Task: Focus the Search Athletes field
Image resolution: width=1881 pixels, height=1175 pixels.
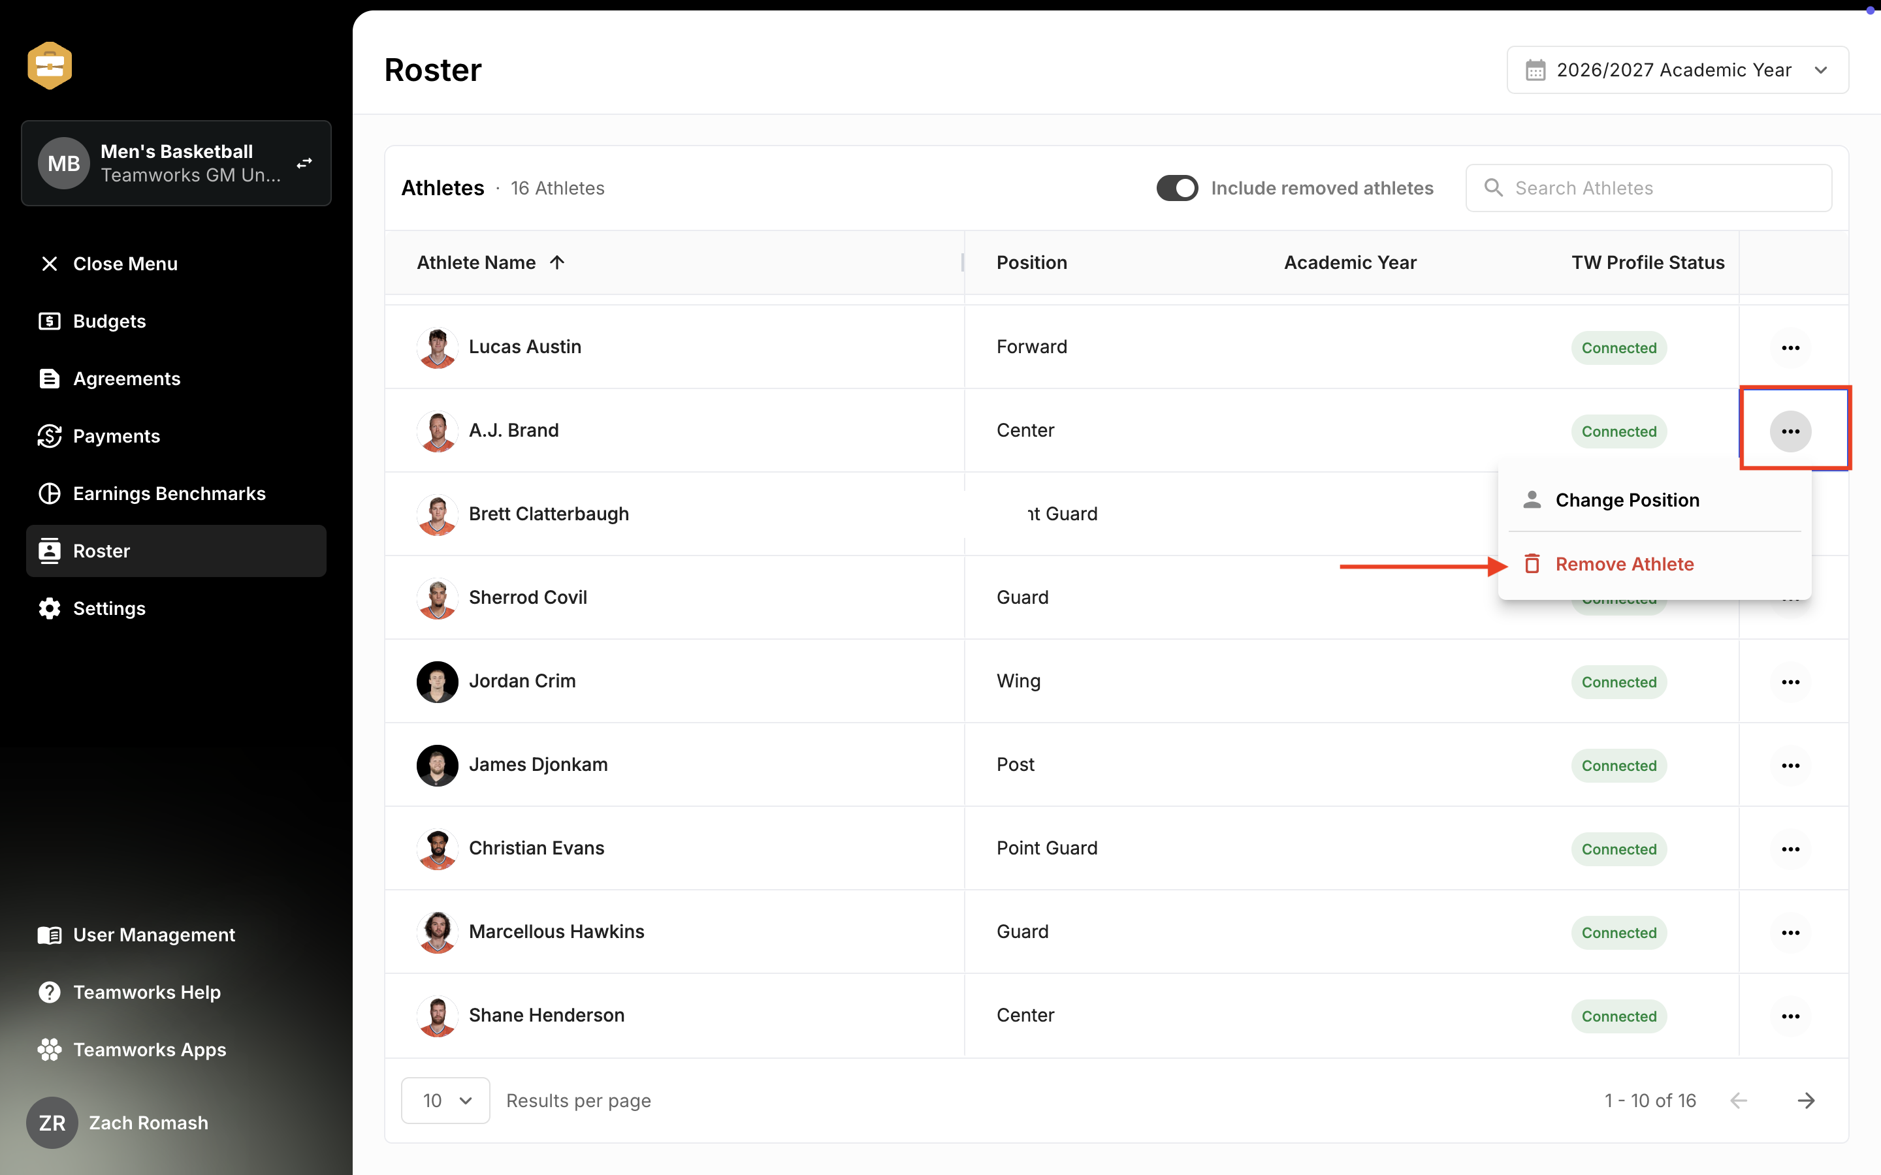Action: click(1648, 188)
